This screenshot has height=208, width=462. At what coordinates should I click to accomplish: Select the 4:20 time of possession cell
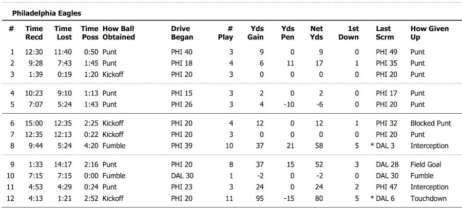89,145
